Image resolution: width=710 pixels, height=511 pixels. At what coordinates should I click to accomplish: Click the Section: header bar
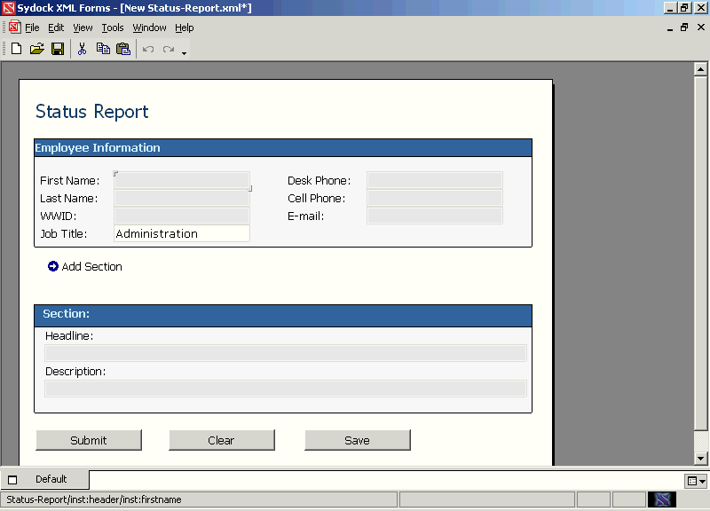[283, 316]
